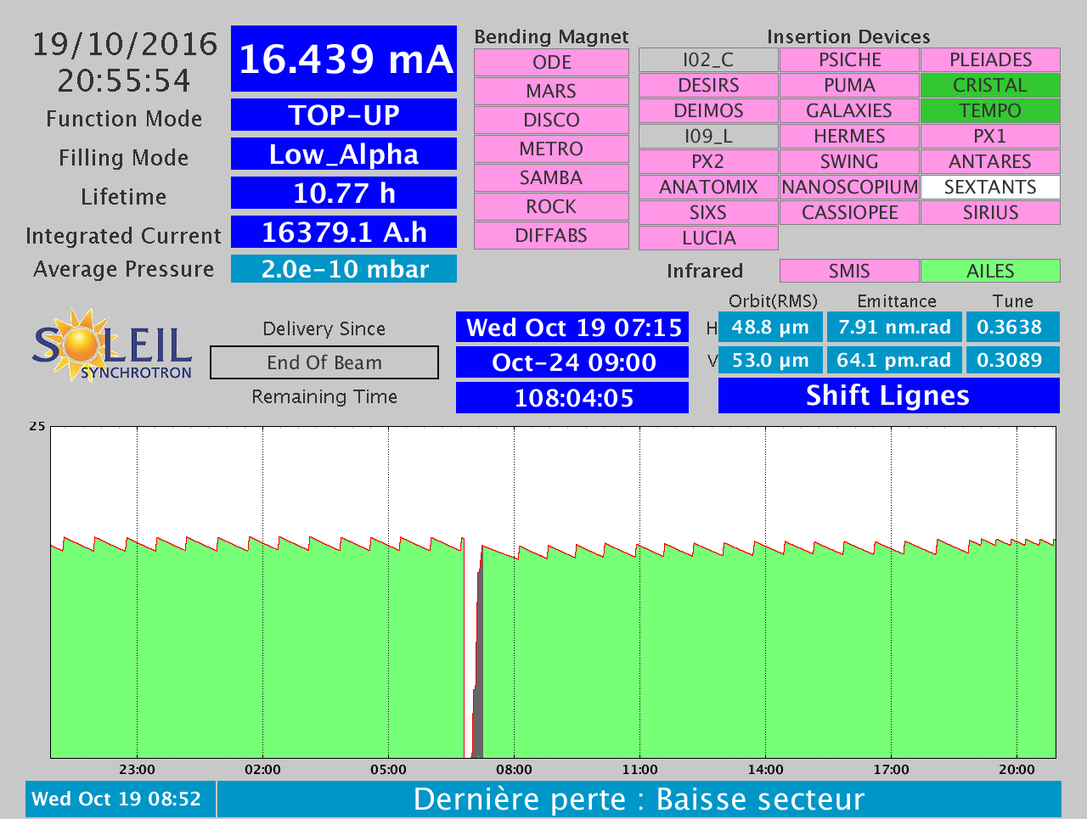
Task: Click the grey I02_C insertion device
Action: [708, 60]
